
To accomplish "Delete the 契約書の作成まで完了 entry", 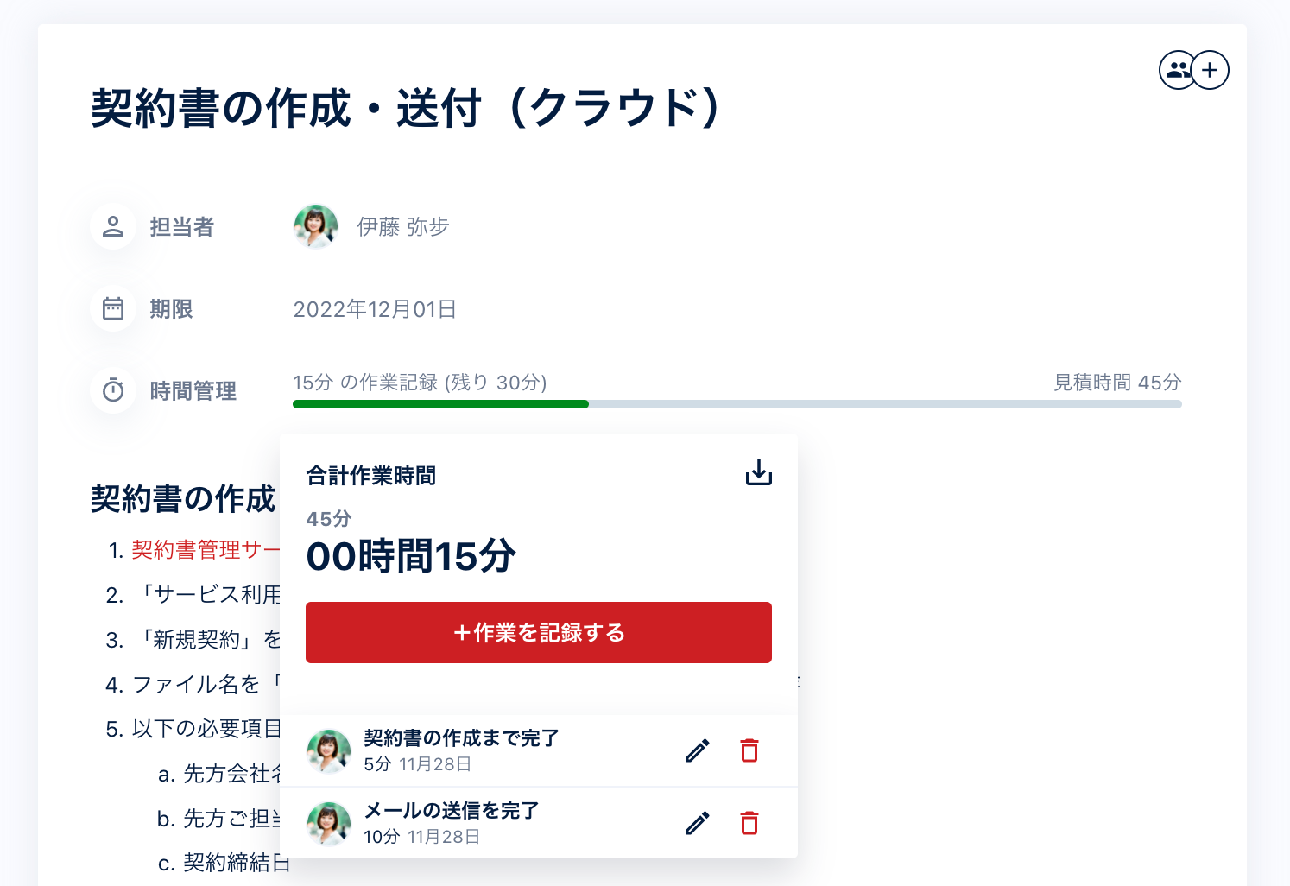I will coord(749,750).
